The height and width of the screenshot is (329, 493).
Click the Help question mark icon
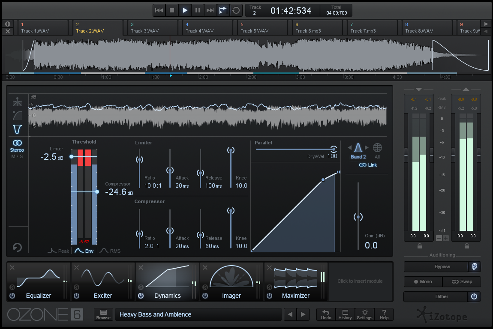(x=384, y=314)
